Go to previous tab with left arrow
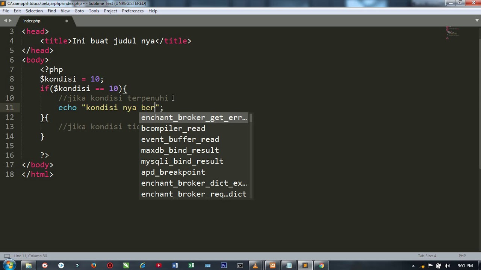The width and height of the screenshot is (481, 270). point(5,21)
